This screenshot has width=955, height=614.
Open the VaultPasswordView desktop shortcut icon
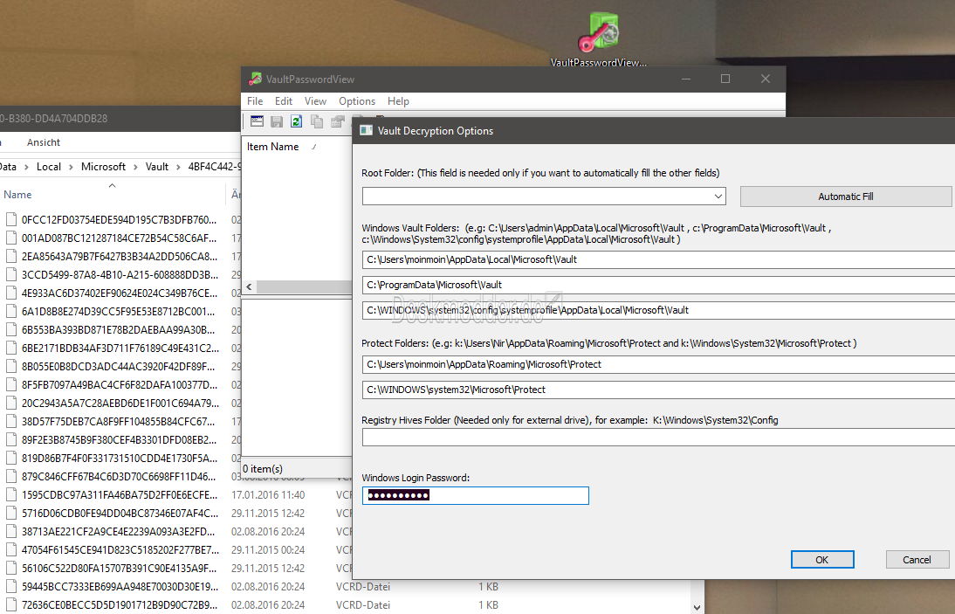[x=598, y=32]
